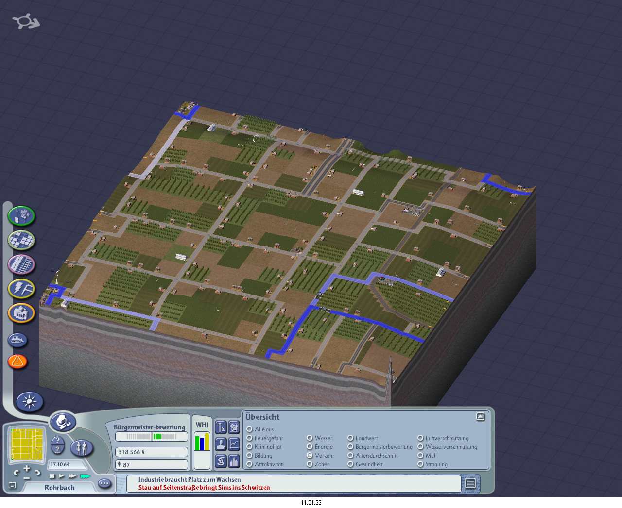Open the data views map icon
Image resolution: width=622 pixels, height=508 pixels.
pos(234,427)
